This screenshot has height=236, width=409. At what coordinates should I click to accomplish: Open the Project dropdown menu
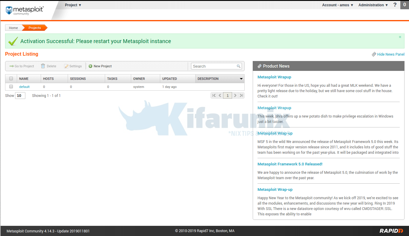tap(73, 5)
